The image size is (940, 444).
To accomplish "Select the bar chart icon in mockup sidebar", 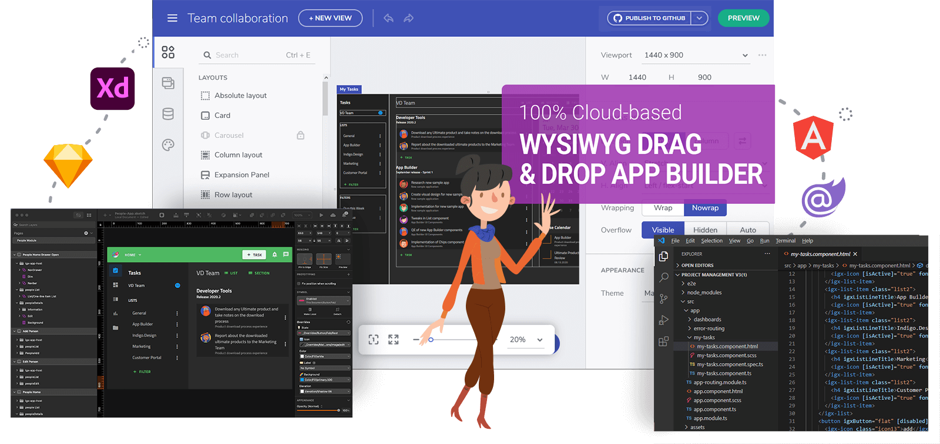I will [115, 313].
